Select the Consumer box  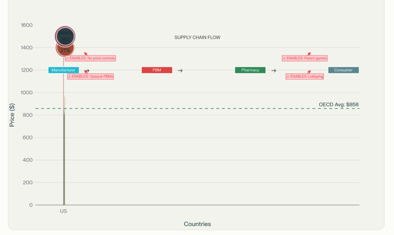[343, 70]
